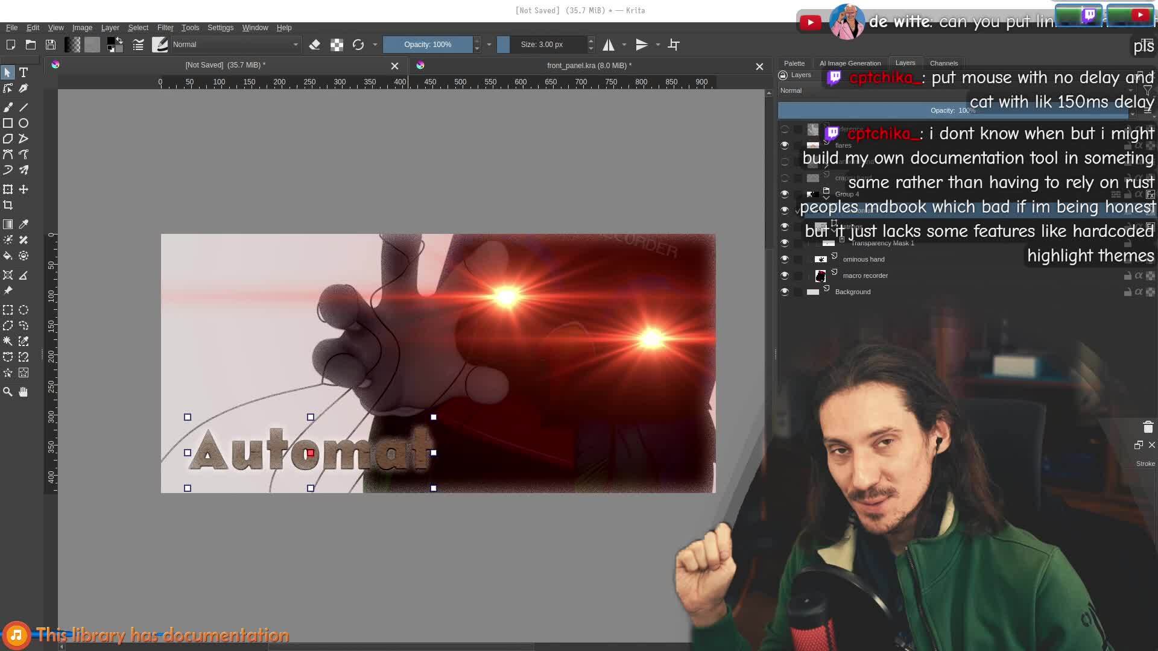Activate the Zoom tool

point(8,392)
